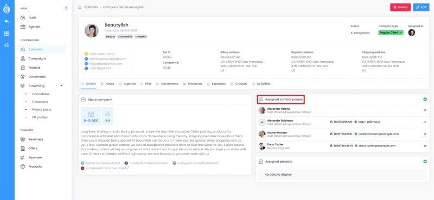The height and width of the screenshot is (200, 434).
Task: Collapse the Coworking submenu chevron
Action: click(x=61, y=86)
